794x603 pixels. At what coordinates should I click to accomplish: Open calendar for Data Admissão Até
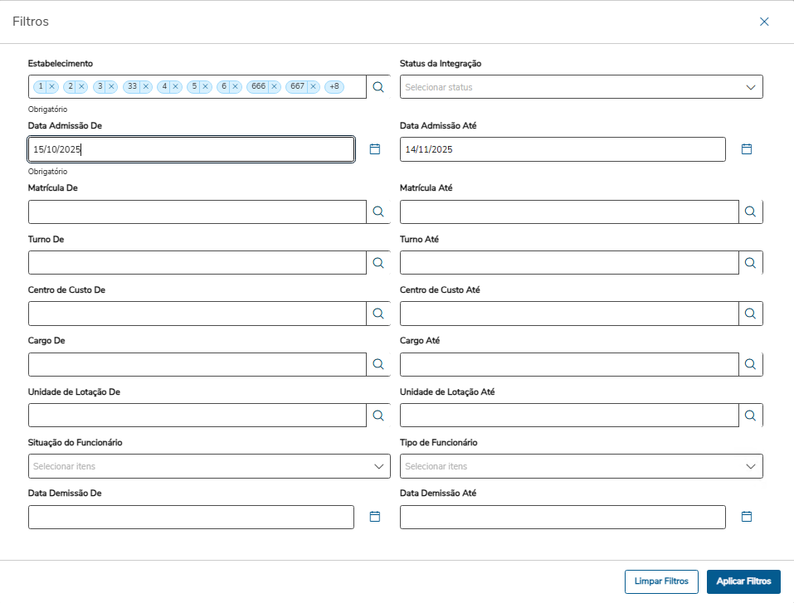point(746,149)
